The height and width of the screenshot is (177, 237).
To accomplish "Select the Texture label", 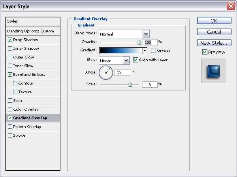I will click(25, 92).
